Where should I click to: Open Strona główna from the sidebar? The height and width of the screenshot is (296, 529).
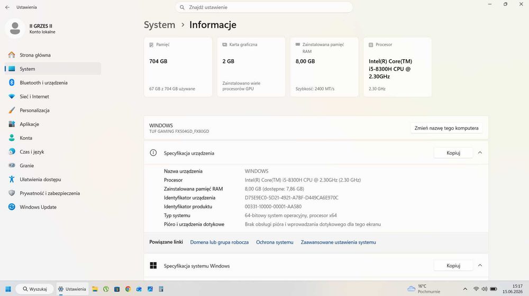click(x=53, y=55)
